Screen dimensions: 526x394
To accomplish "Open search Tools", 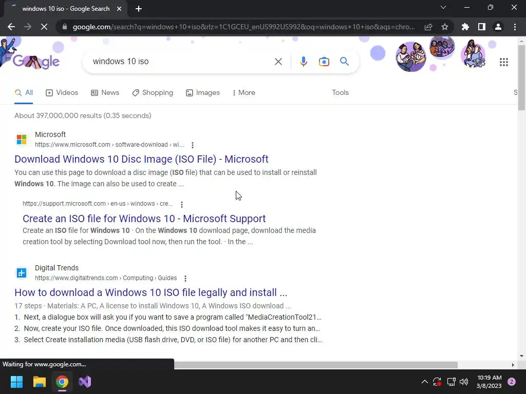I will [x=340, y=92].
